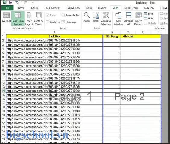The width and height of the screenshot is (170, 144).
Task: Click the link in row 5 ending 721830/
Action: (43, 53)
